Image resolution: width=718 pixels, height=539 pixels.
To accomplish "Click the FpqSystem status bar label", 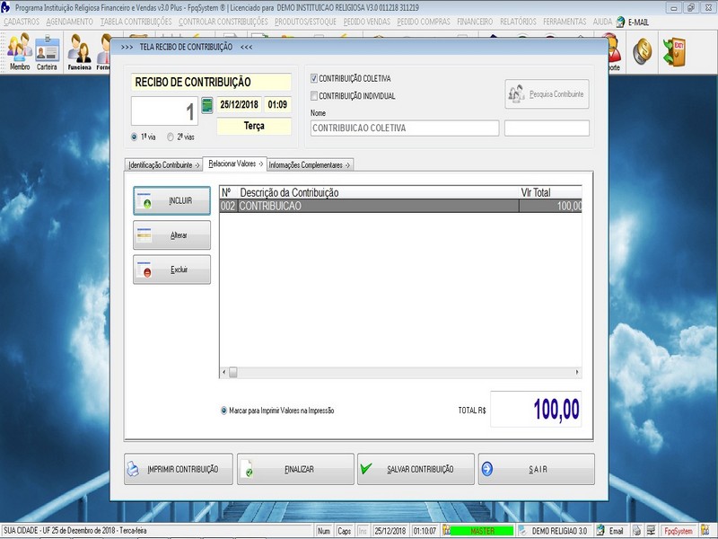I will [679, 531].
